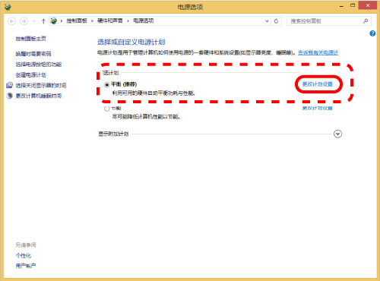
Task: Open 创建电源计划 link
Action: coord(31,75)
